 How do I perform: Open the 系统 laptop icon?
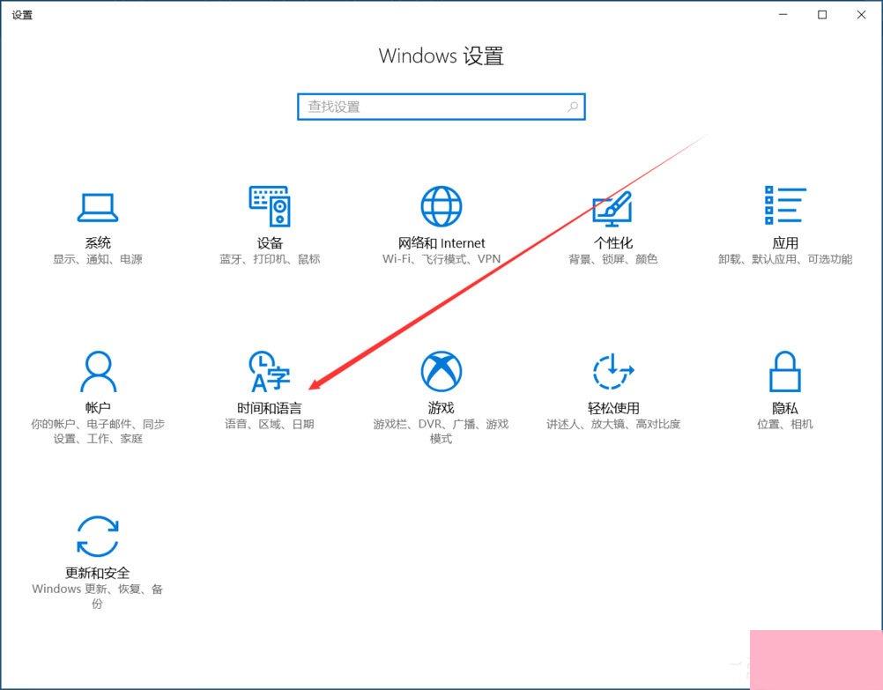click(98, 207)
